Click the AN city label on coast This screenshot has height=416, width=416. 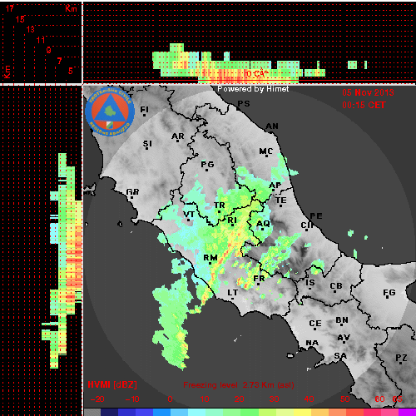point(272,126)
